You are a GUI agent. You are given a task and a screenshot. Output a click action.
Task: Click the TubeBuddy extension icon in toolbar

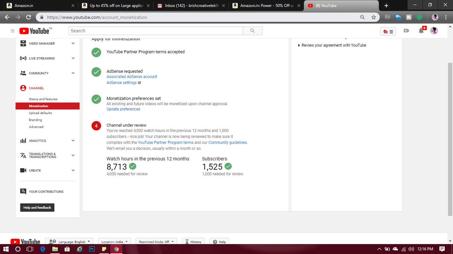pos(408,17)
